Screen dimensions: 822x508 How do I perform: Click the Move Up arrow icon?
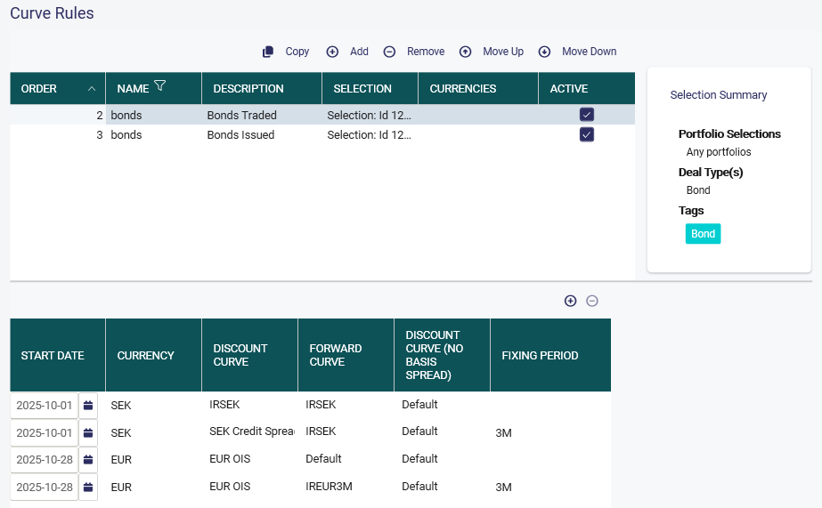point(465,52)
